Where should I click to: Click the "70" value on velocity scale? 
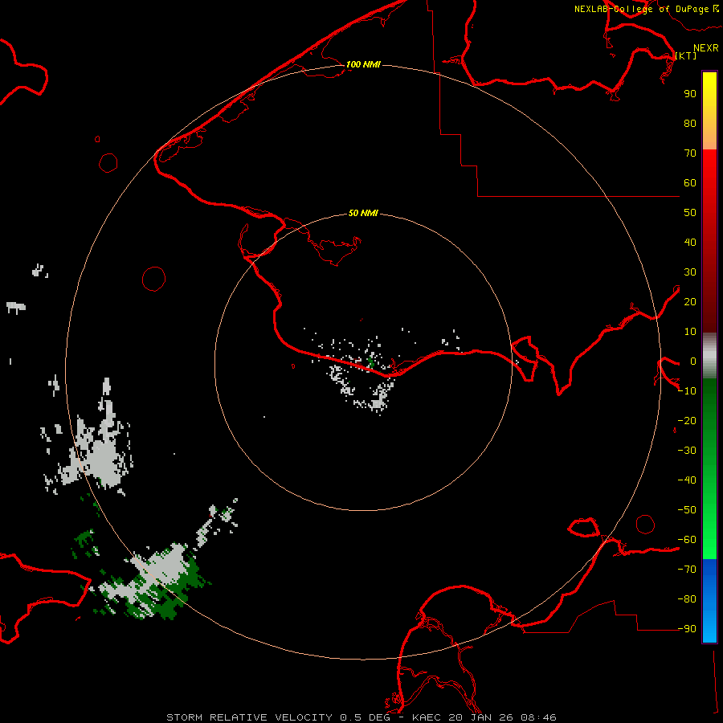690,153
